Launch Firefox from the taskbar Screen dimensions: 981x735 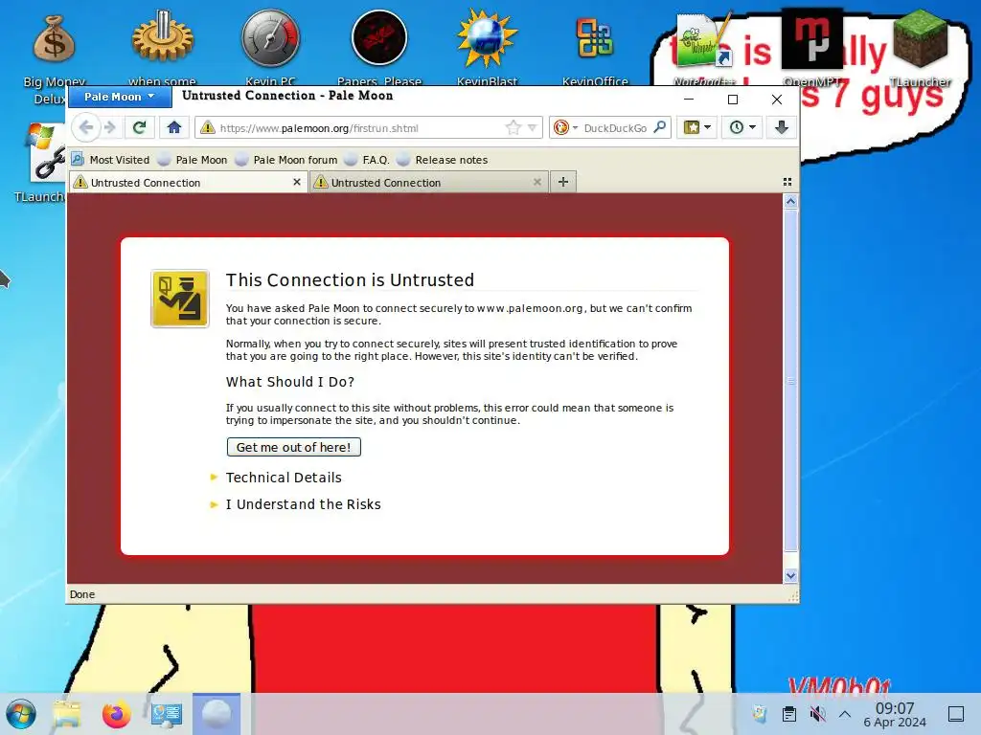[x=116, y=714]
